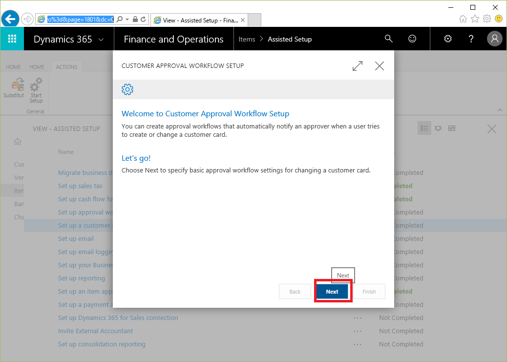The width and height of the screenshot is (507, 362).
Task: Switch to list view icon
Action: (424, 128)
